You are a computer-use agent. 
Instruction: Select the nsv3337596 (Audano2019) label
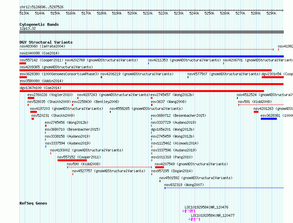coord(174,150)
